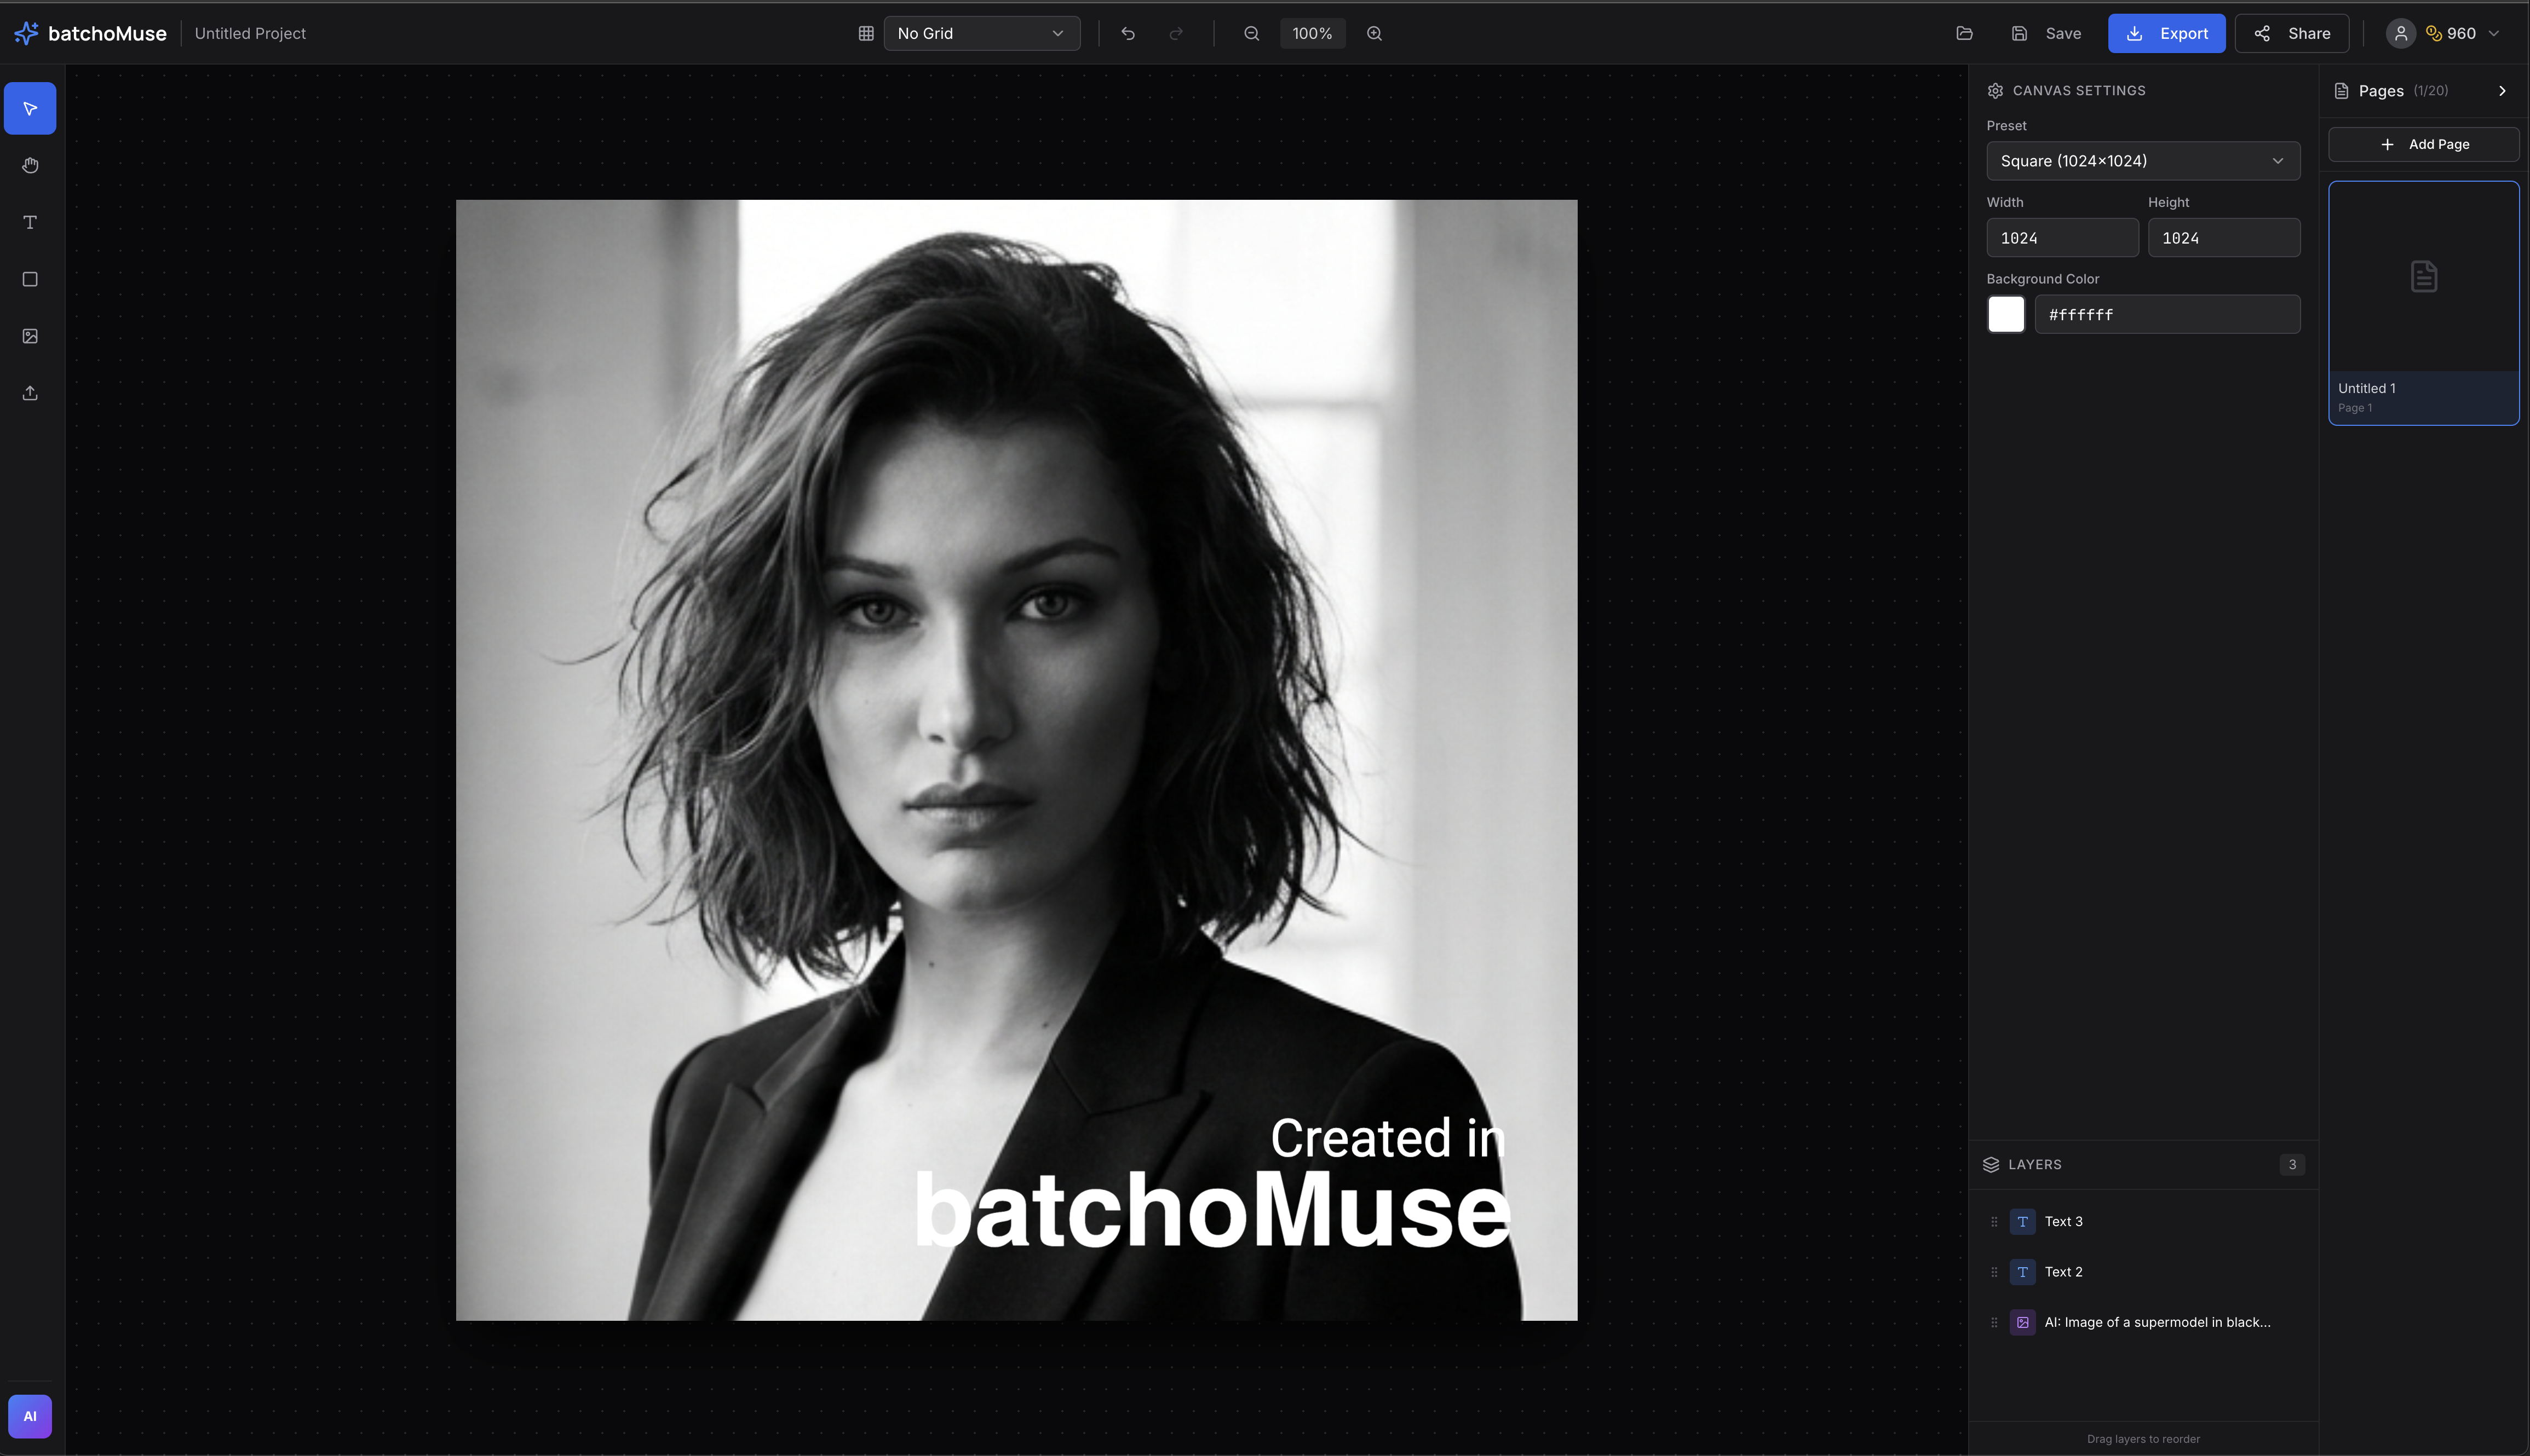
Task: Expand the Square preset dropdown
Action: (2142, 161)
